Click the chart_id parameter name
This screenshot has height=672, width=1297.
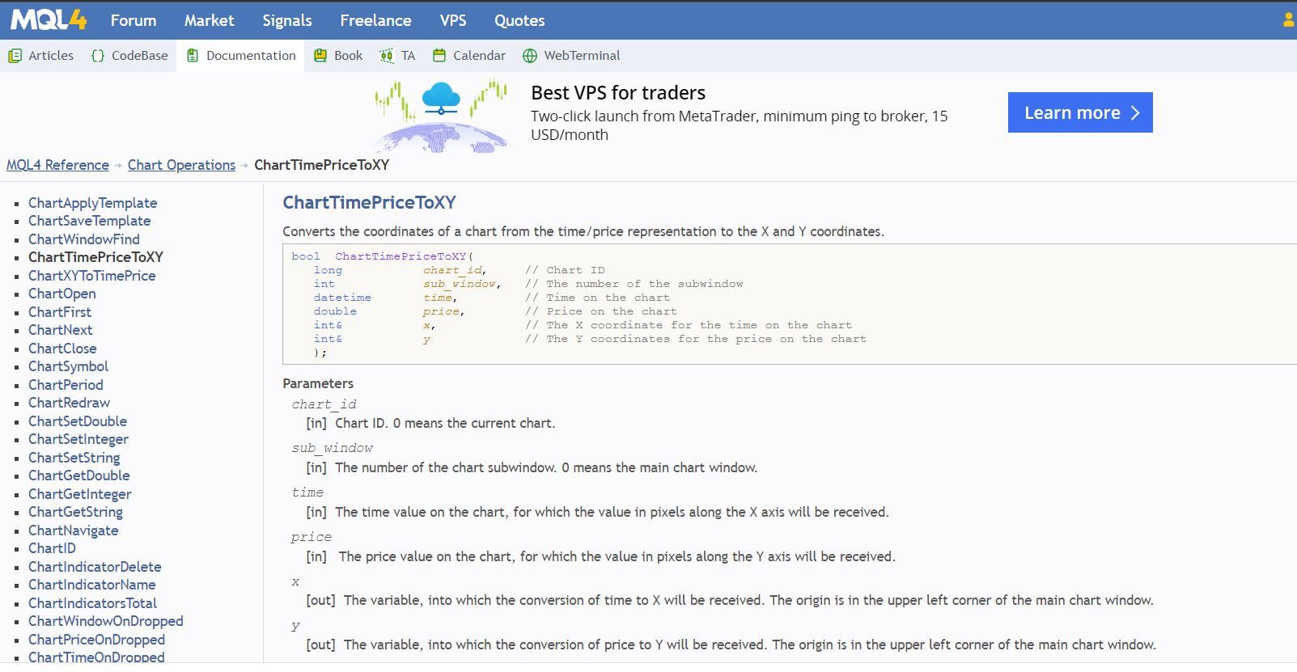[324, 404]
